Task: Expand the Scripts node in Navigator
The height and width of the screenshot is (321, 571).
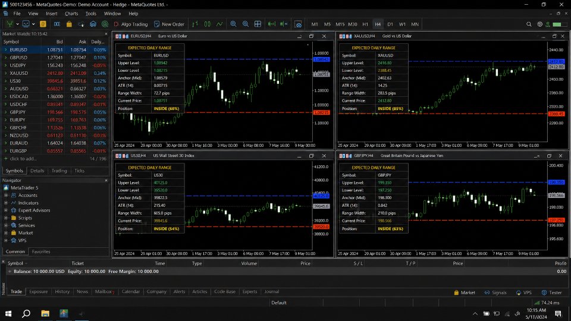Action: tap(6, 218)
